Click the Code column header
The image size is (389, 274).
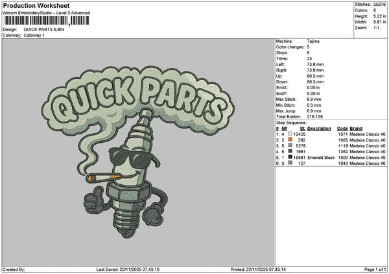(x=342, y=129)
